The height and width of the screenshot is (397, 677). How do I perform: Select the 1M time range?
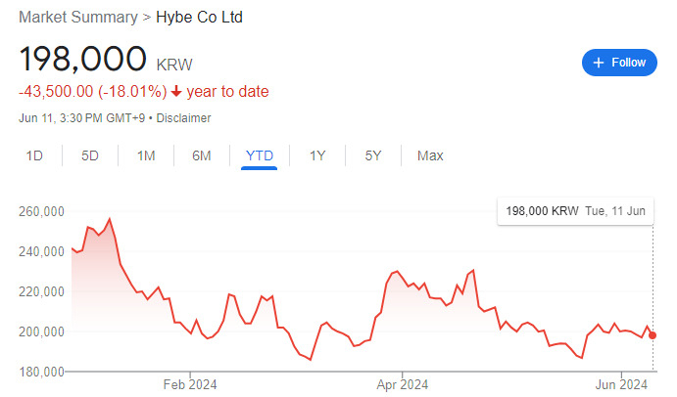point(146,155)
